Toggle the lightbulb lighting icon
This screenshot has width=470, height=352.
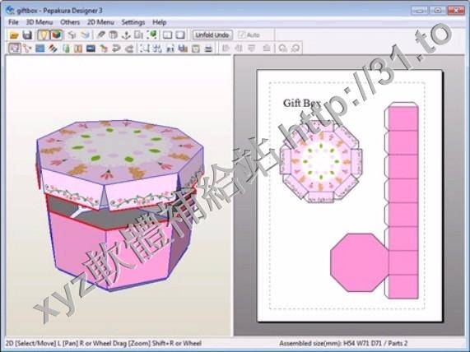tap(44, 35)
